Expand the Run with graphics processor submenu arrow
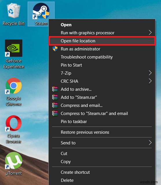The height and width of the screenshot is (185, 161). (x=150, y=33)
